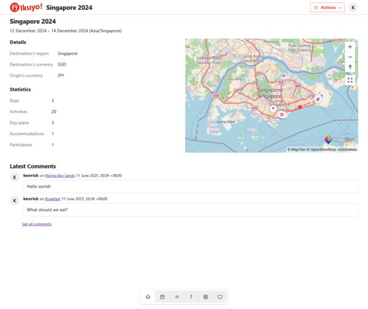
Task: Click the Activities count 20
Action: point(54,112)
